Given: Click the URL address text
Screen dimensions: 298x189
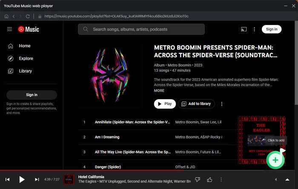Looking at the screenshot, I should pyautogui.click(x=116, y=16).
